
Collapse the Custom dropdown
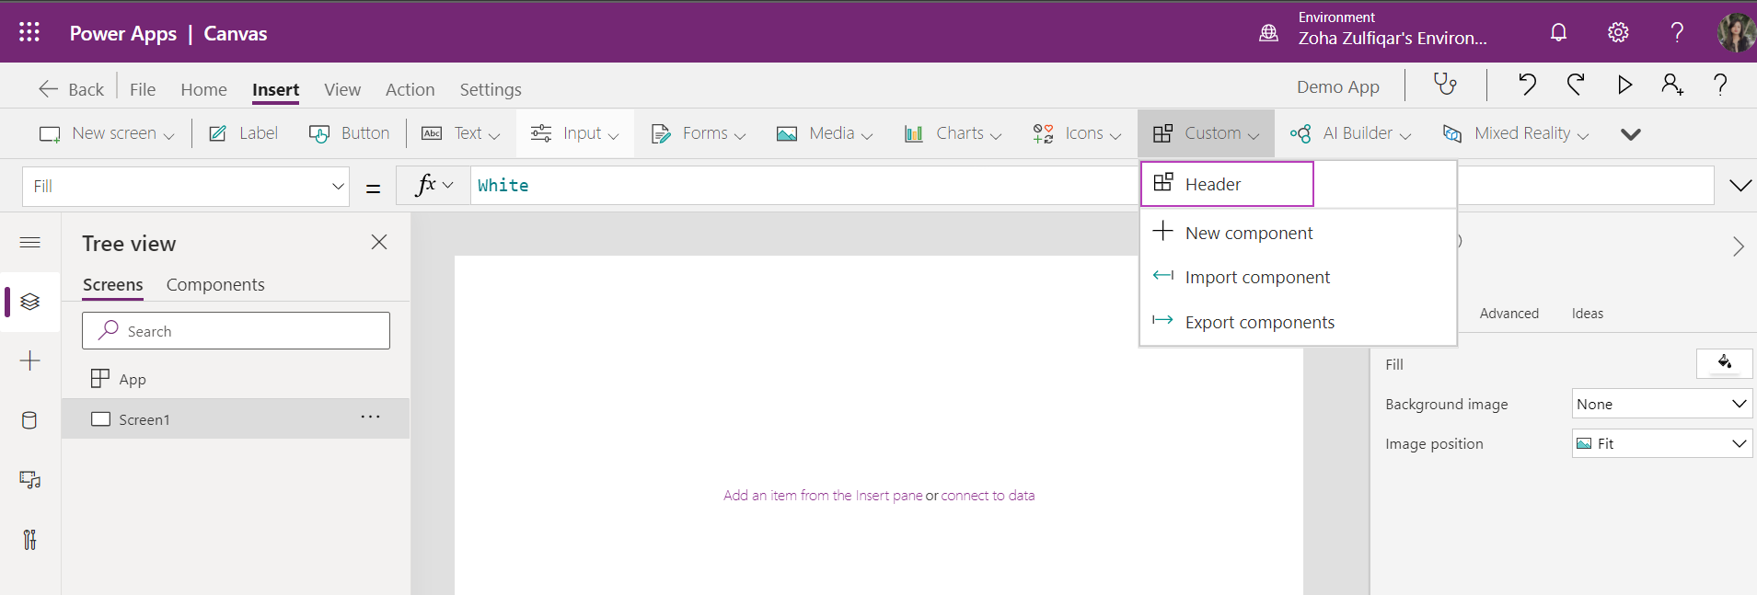point(1206,133)
